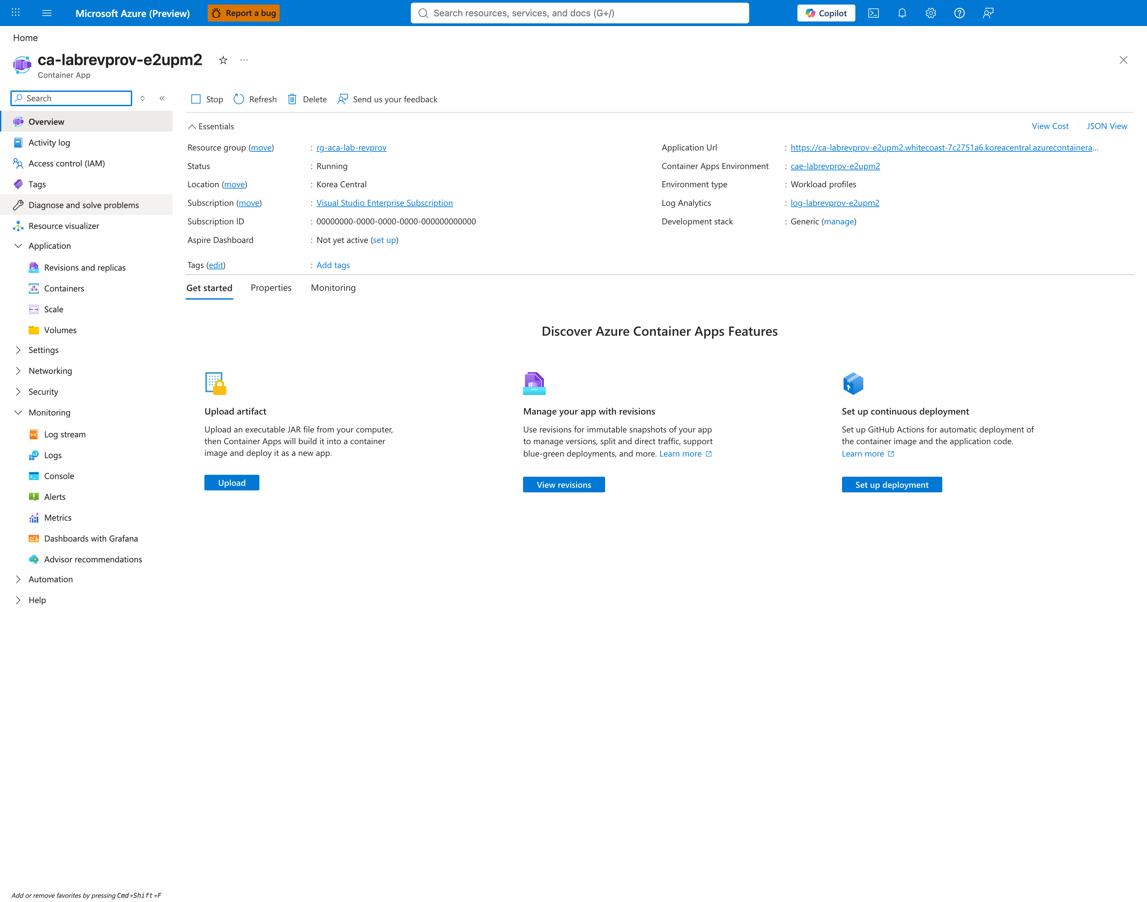Click the View Cost link
Viewport: 1147px width, 902px height.
point(1050,126)
